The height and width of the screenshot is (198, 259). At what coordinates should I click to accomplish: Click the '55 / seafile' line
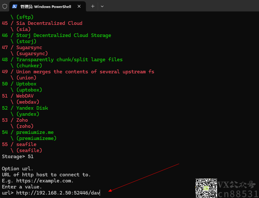19,144
